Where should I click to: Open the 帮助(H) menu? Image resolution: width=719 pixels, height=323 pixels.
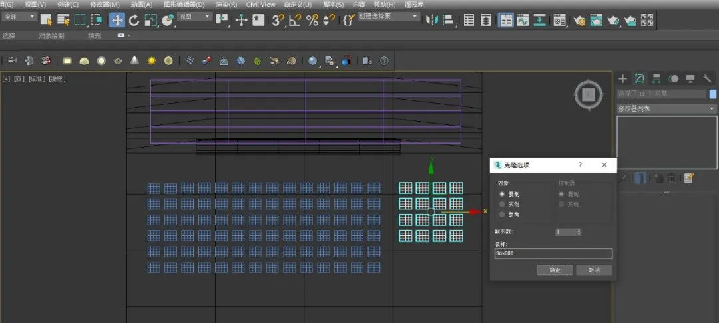click(x=385, y=4)
